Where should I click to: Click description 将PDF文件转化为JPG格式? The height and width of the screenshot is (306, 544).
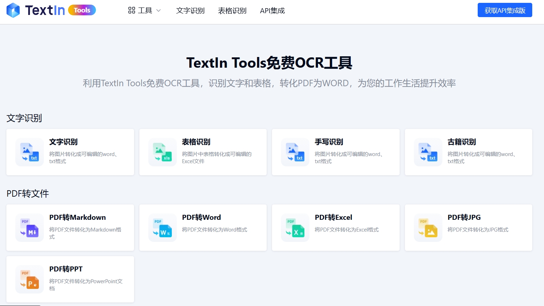click(x=478, y=230)
